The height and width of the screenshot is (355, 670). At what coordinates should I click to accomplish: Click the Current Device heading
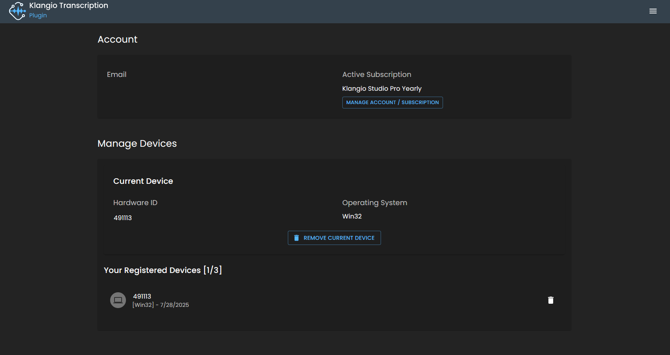point(143,181)
